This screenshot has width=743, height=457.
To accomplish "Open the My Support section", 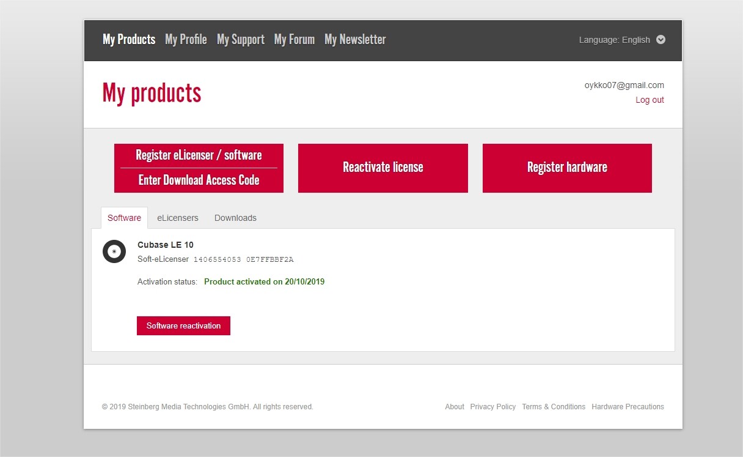I will coord(241,40).
